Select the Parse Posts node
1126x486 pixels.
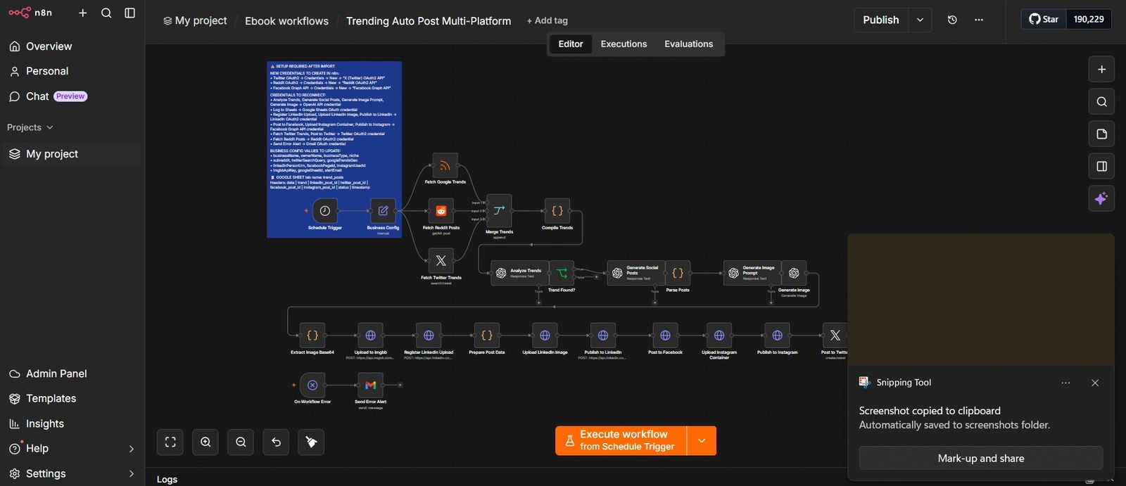678,273
